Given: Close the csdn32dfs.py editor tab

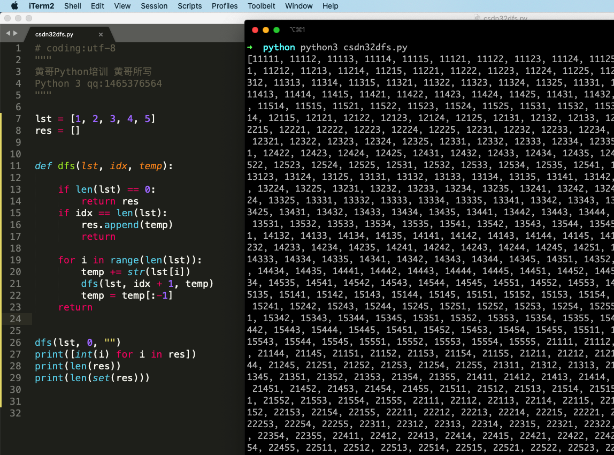Looking at the screenshot, I should tap(101, 34).
